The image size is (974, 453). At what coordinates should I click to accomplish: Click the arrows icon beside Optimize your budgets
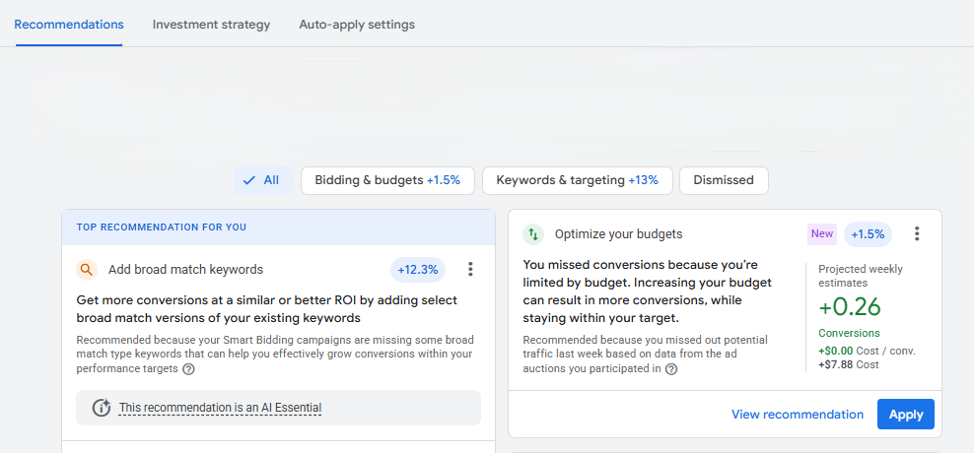coord(533,234)
